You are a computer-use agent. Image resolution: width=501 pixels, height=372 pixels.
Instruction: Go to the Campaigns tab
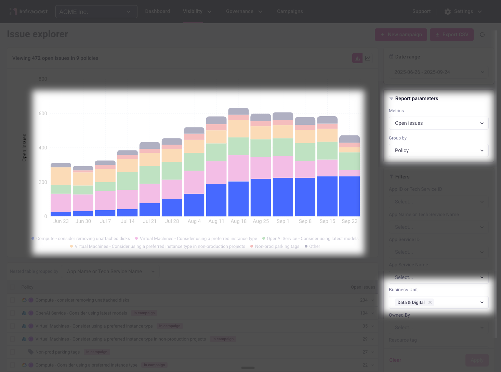(290, 12)
